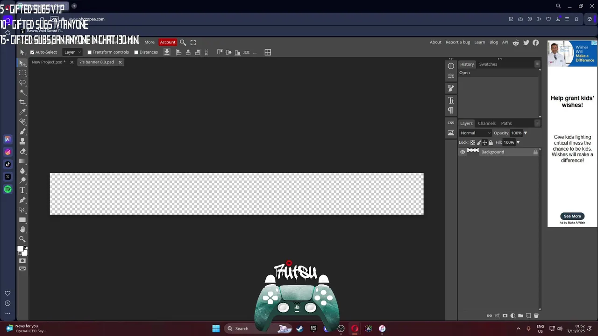
Task: Select the Clone Stamp tool
Action: coord(22,141)
